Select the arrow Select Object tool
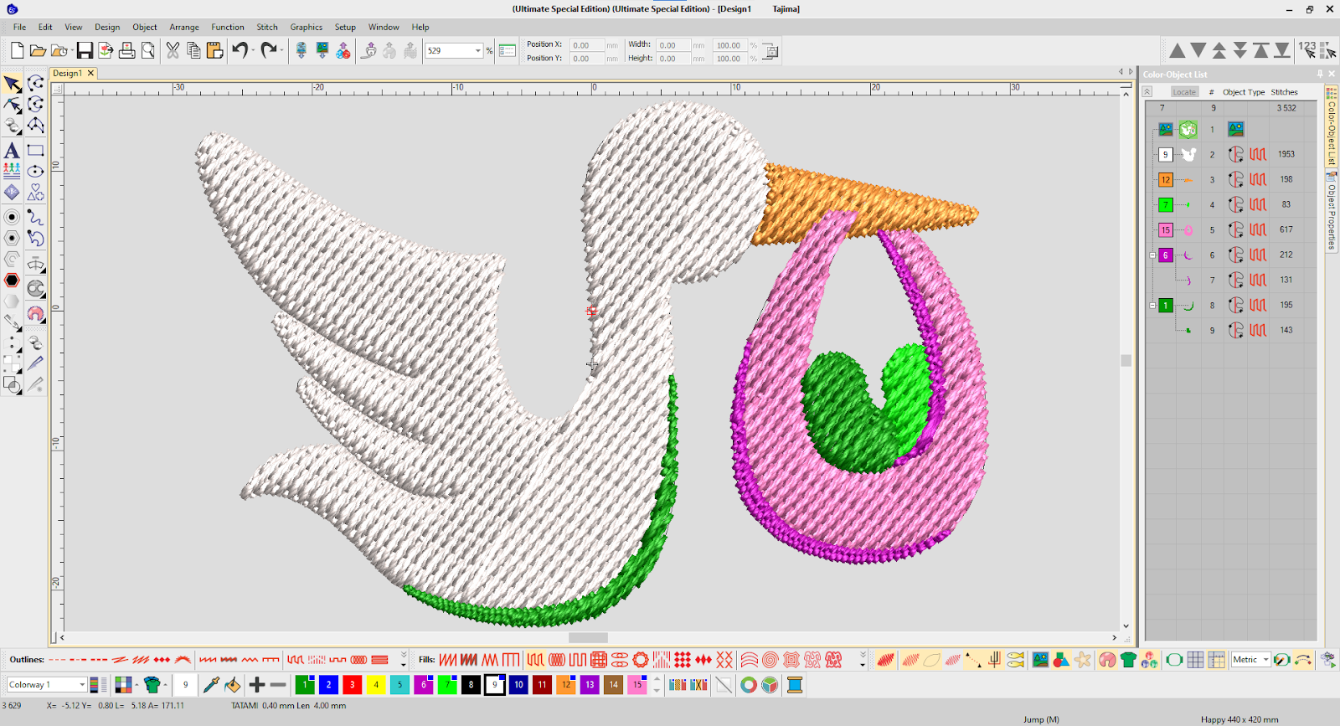This screenshot has width=1340, height=726. pos(12,84)
